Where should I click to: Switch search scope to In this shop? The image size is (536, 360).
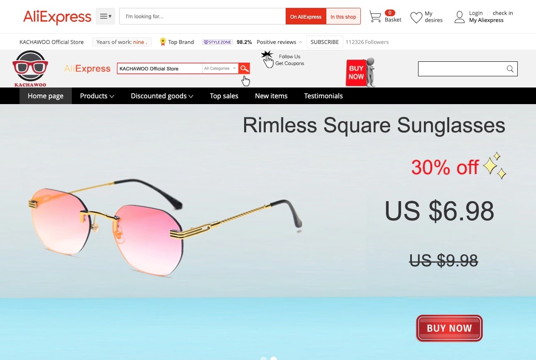343,17
